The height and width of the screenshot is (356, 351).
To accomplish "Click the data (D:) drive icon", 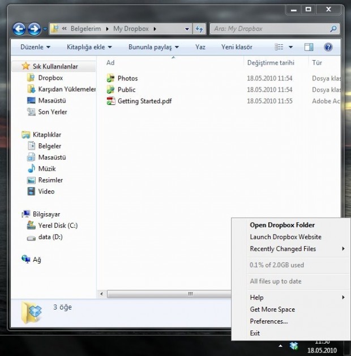I will pos(31,238).
